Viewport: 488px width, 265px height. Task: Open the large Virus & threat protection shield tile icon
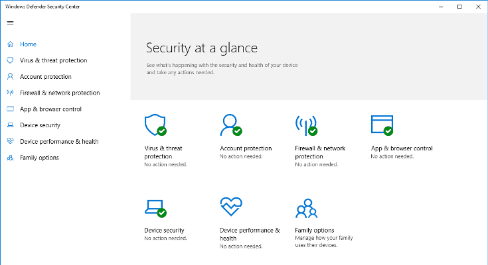(x=155, y=125)
